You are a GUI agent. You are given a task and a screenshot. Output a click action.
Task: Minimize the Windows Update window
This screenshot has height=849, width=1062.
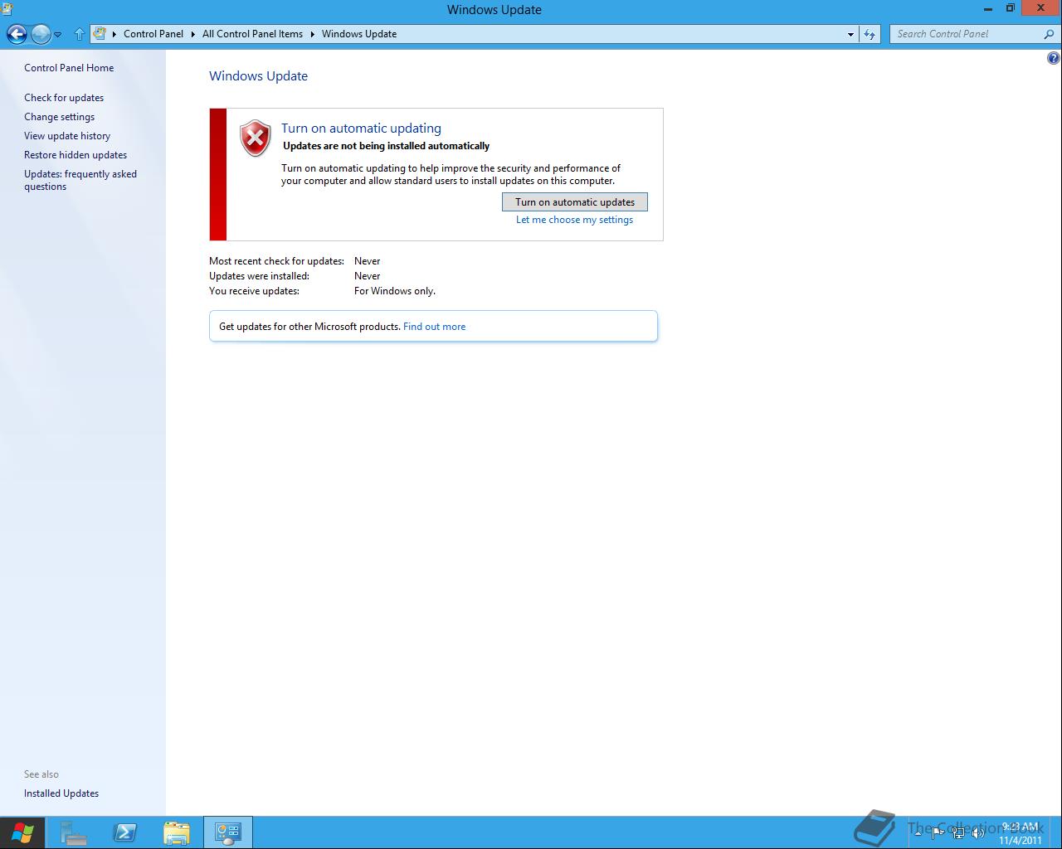point(987,9)
